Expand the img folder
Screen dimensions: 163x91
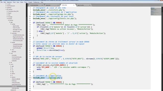[x=11, y=72]
